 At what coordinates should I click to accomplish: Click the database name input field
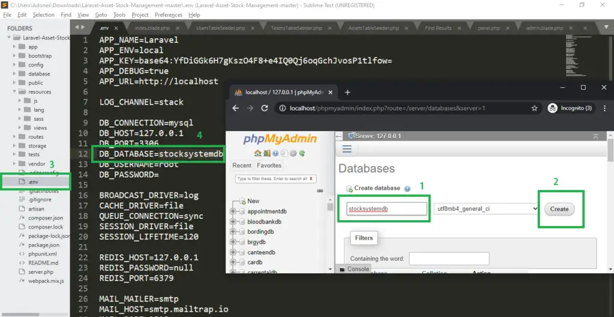(386, 209)
